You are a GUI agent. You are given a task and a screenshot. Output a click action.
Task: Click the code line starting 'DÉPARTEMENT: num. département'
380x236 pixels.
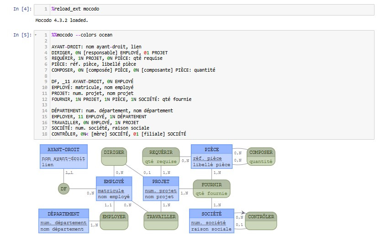pos(112,110)
